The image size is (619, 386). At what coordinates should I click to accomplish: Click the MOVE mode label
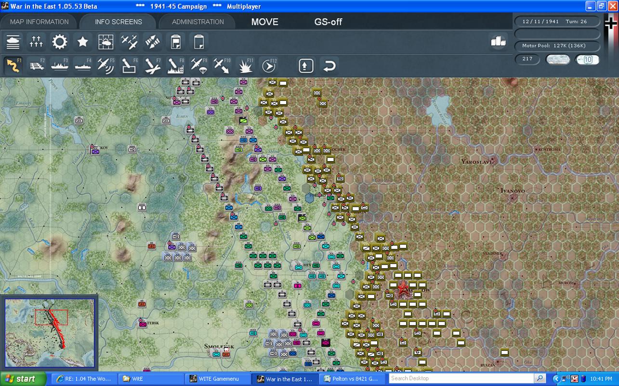(265, 22)
